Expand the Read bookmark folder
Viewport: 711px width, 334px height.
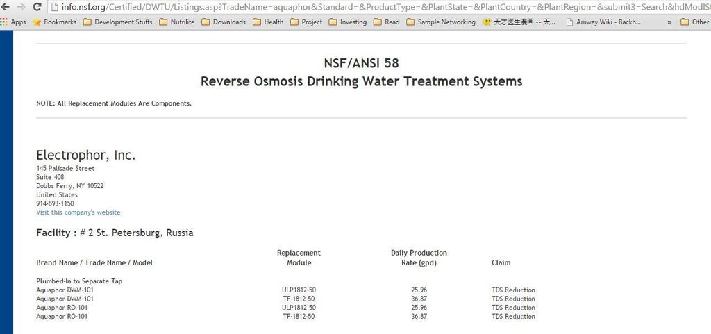(387, 22)
